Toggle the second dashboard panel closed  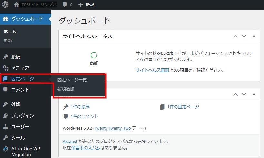click(x=254, y=94)
